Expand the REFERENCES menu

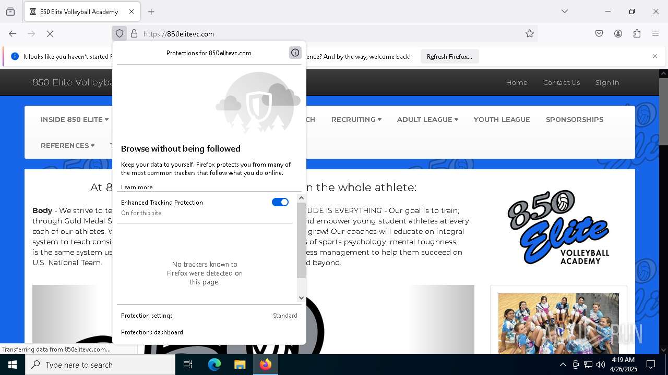(x=68, y=145)
